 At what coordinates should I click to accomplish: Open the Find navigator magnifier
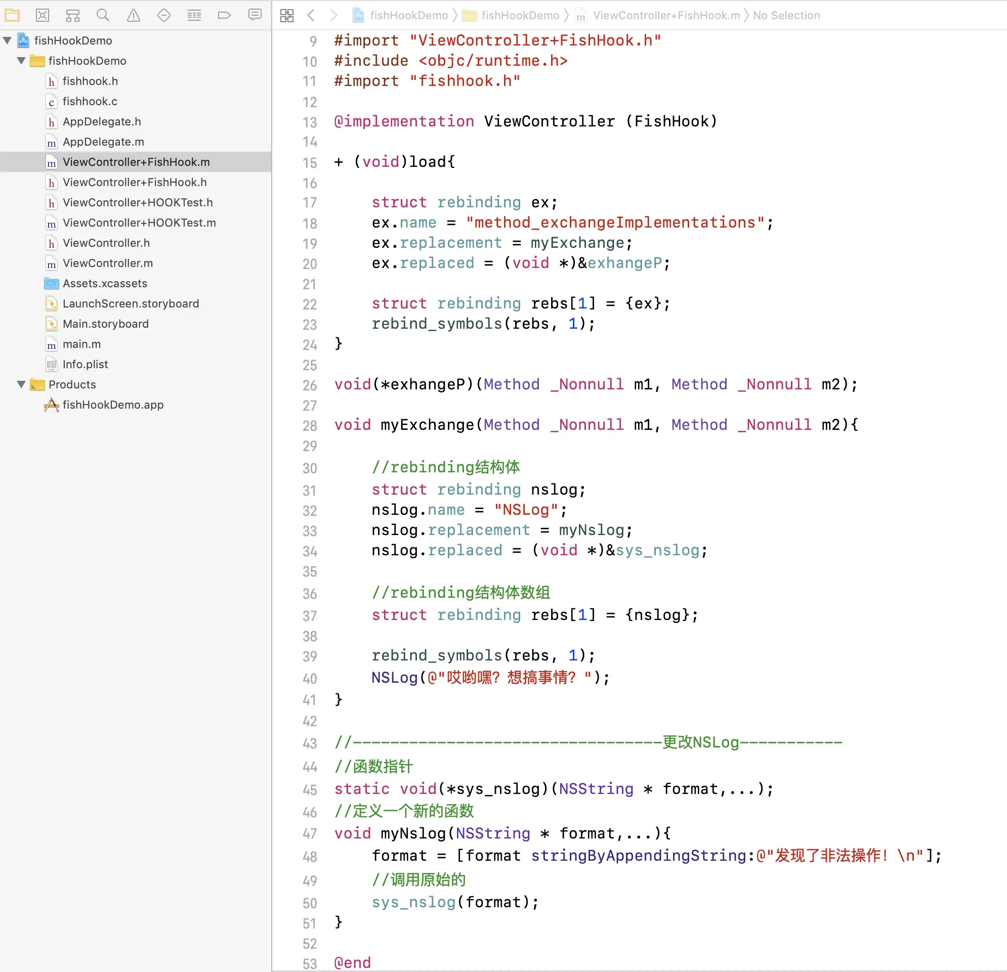pos(103,15)
